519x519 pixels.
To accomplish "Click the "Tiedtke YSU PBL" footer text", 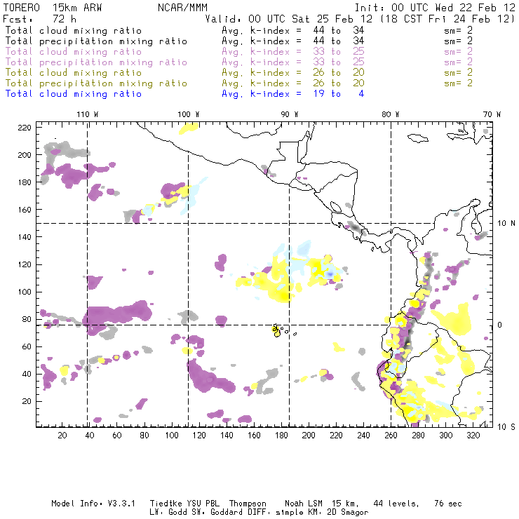I will (184, 504).
